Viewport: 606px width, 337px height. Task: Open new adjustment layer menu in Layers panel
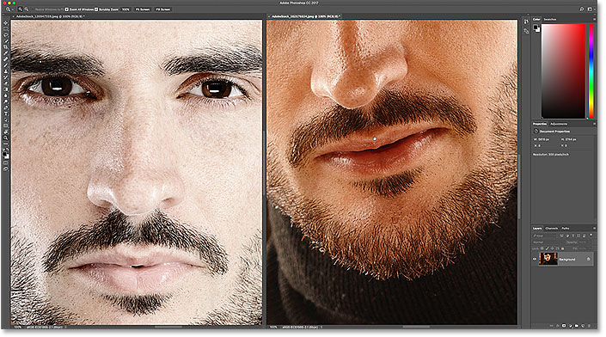571,326
